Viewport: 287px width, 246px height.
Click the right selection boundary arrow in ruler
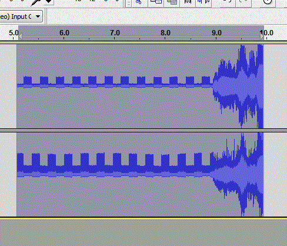262,36
